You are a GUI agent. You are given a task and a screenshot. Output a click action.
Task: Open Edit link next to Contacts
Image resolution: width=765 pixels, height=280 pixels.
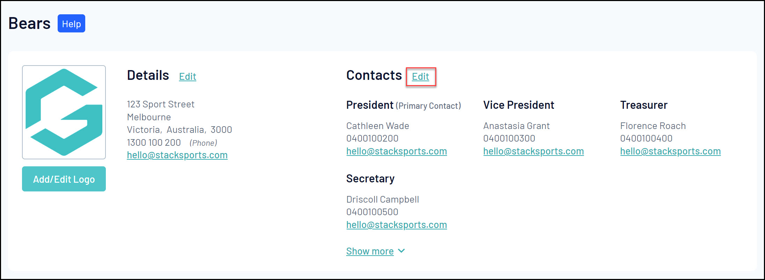click(420, 77)
